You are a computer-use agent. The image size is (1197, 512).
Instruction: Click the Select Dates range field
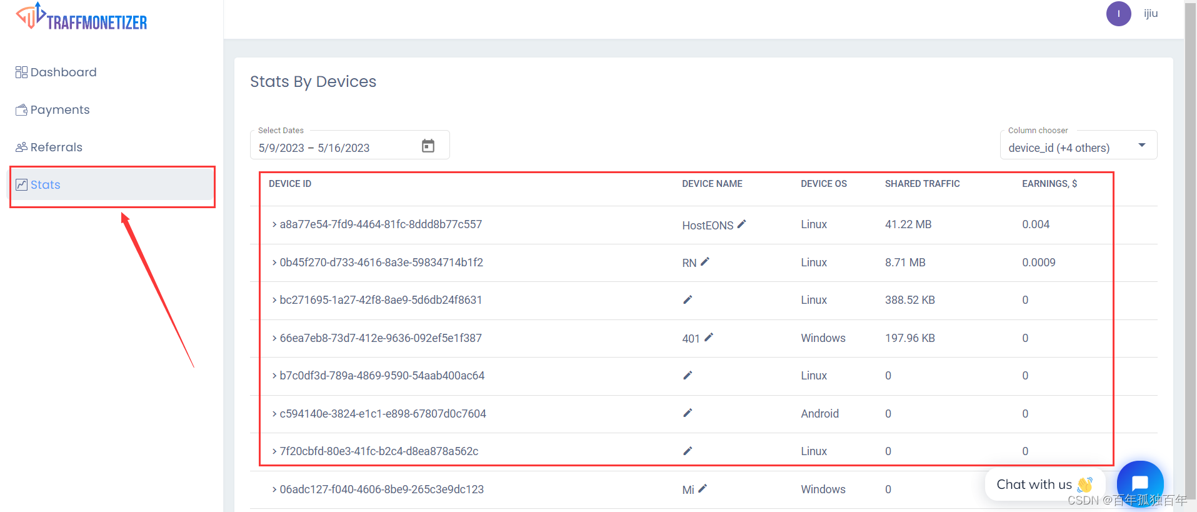pyautogui.click(x=349, y=145)
